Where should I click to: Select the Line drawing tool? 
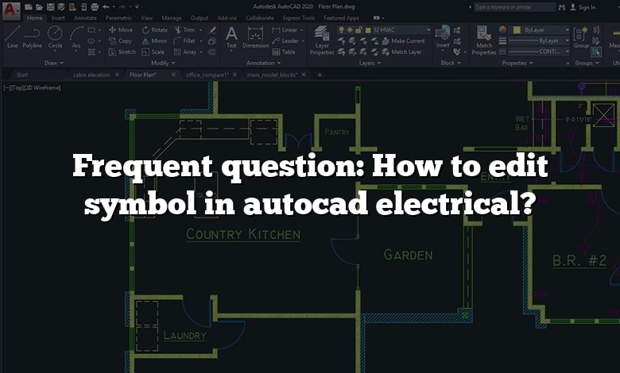coord(12,37)
